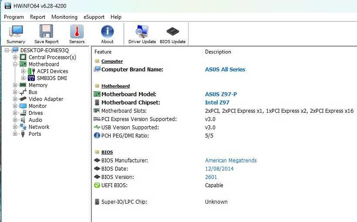Open the Sensors thermometer icon
The width and height of the screenshot is (357, 222).
pos(77,31)
